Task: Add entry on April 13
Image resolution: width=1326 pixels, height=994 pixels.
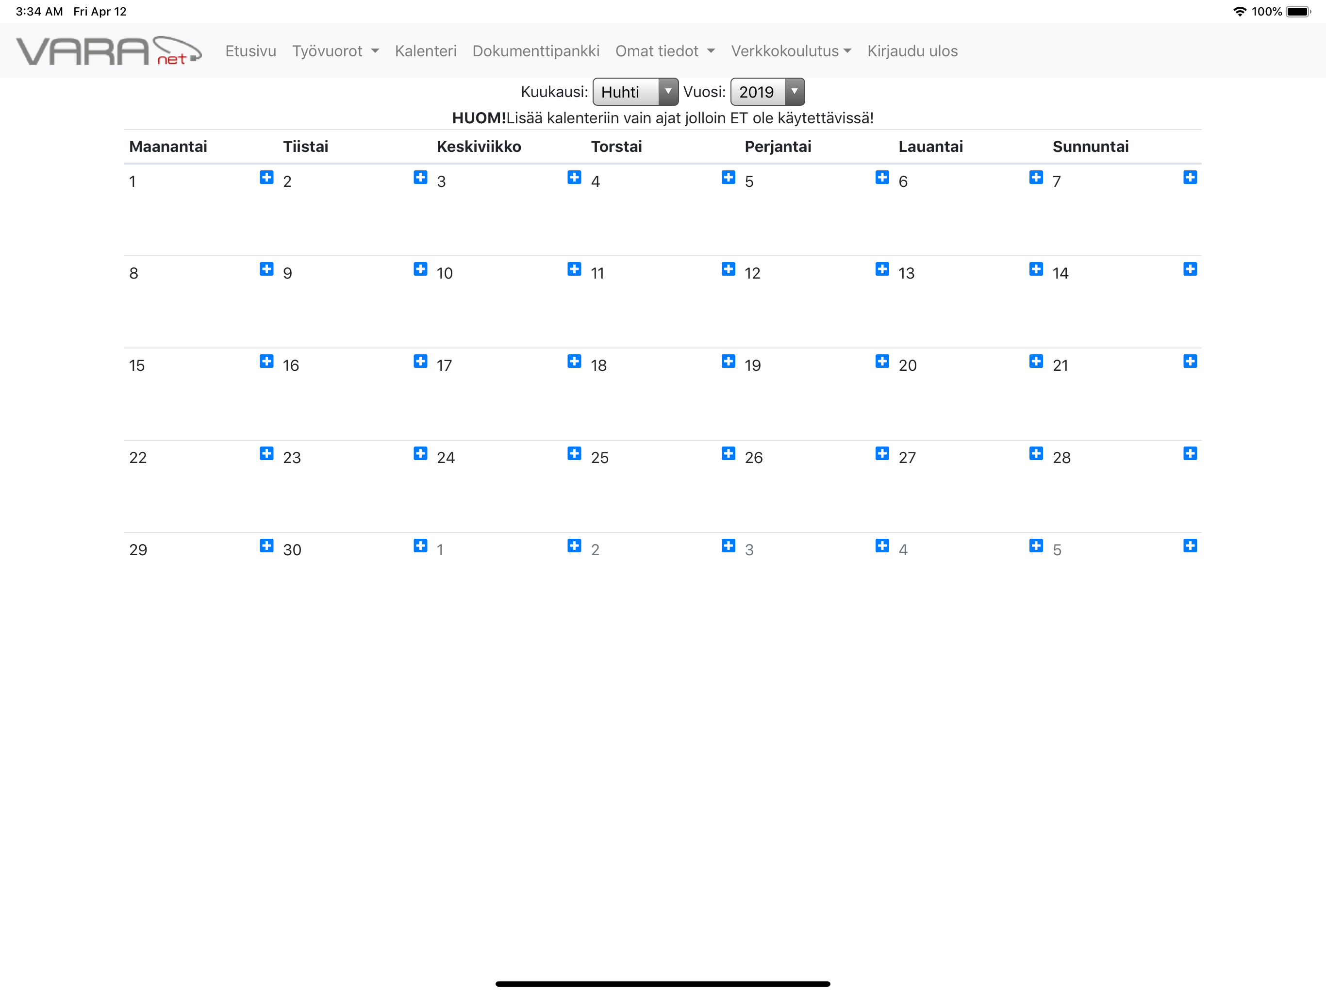Action: pos(1036,268)
